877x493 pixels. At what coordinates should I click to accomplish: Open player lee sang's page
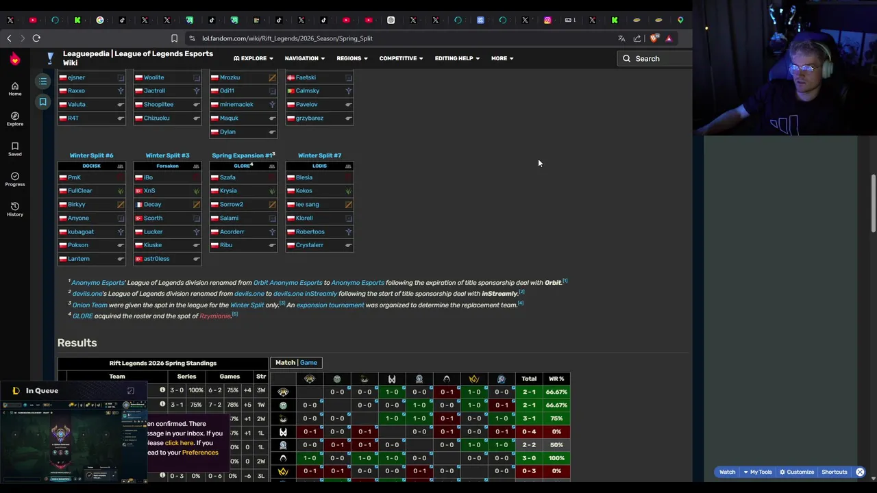click(307, 205)
